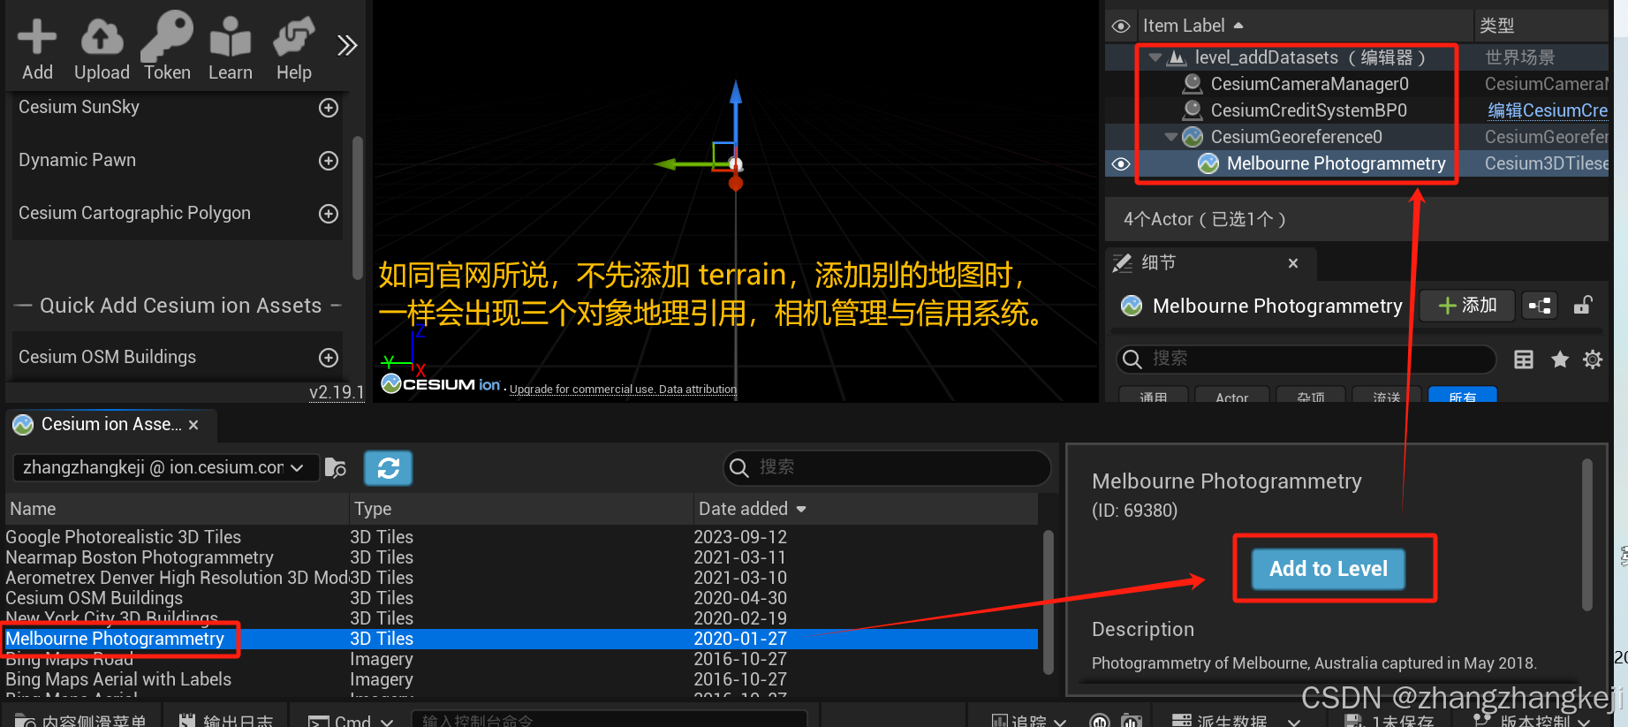The image size is (1628, 727).
Task: Toggle the favorites star filter in details
Action: (x=1560, y=360)
